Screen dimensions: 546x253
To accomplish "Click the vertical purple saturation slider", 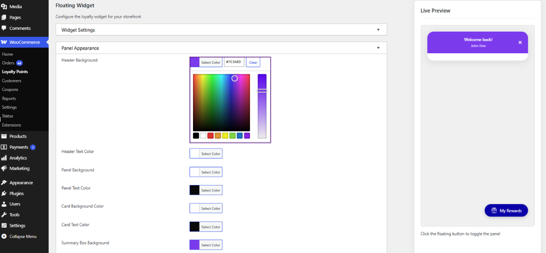I will pos(262,106).
